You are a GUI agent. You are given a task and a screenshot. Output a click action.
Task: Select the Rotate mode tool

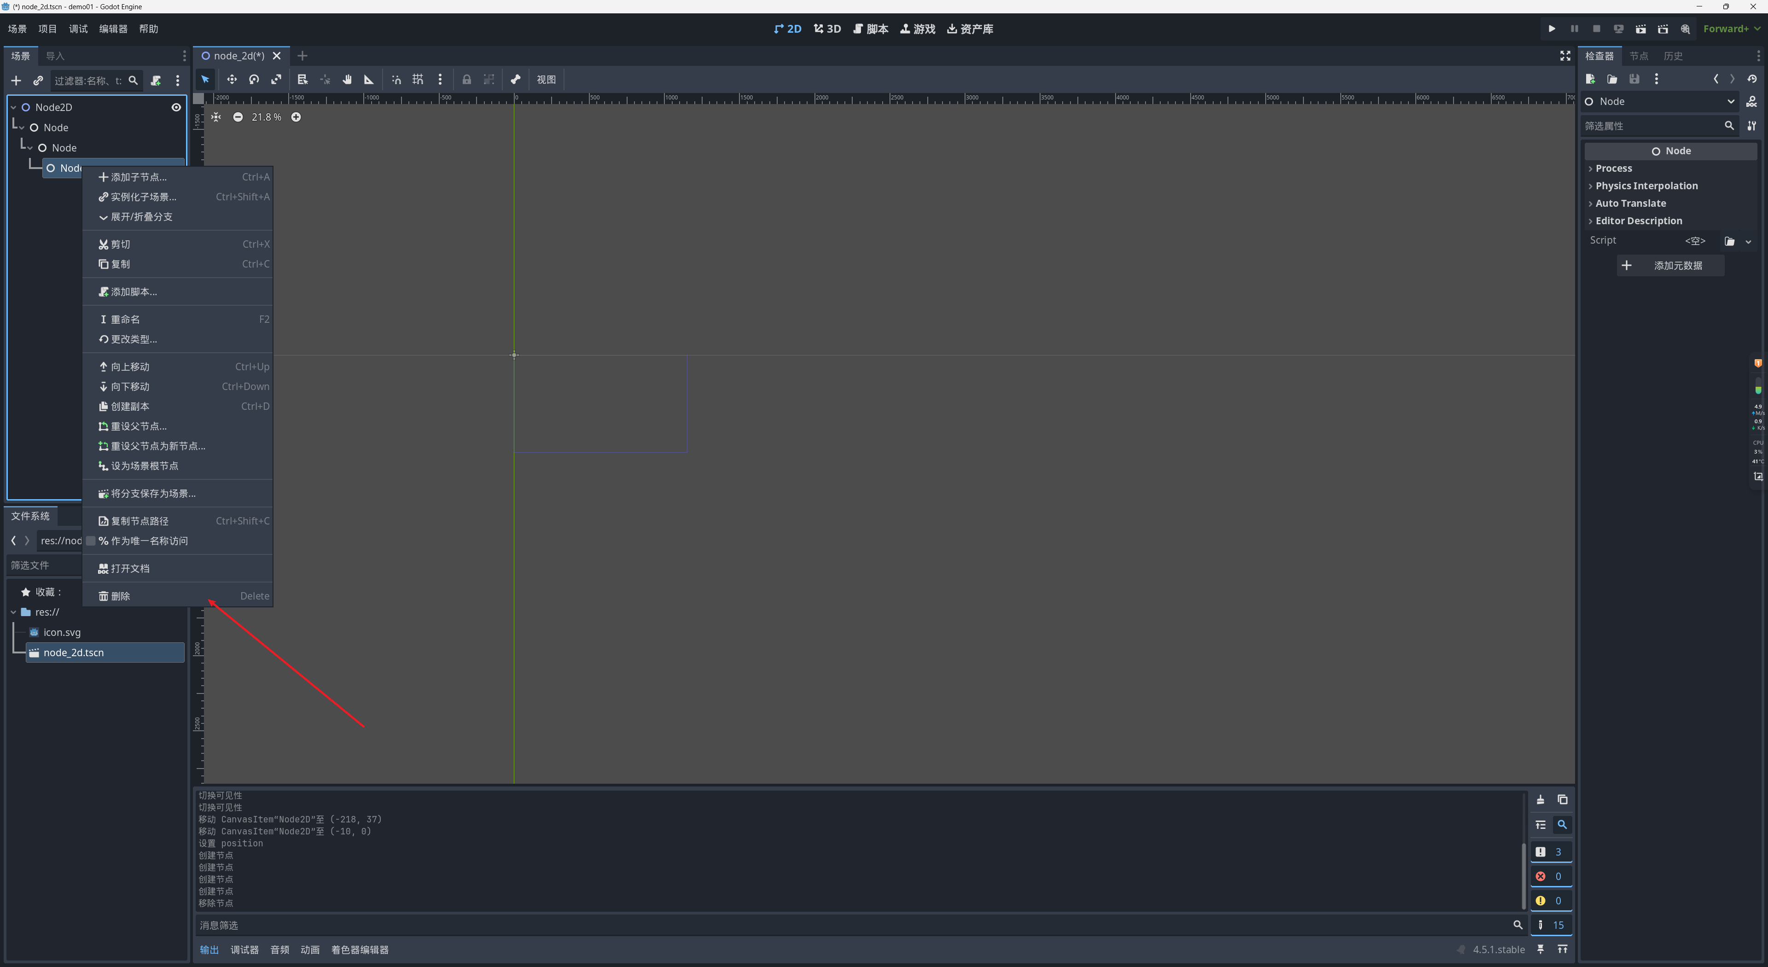pos(254,80)
